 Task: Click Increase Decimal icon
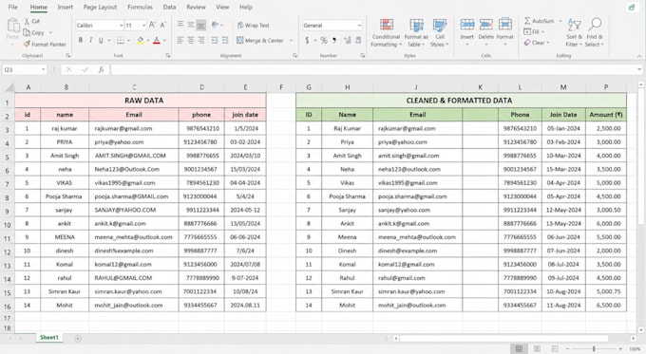(x=348, y=40)
